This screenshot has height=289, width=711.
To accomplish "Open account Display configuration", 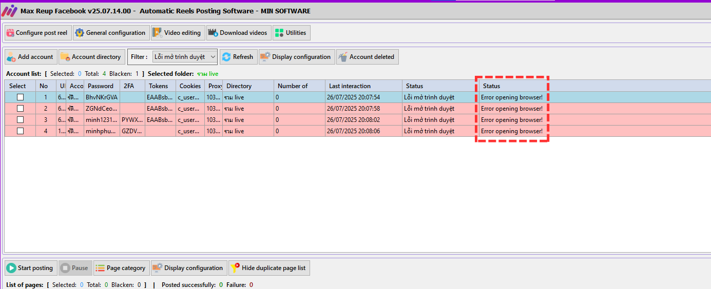I will point(297,57).
